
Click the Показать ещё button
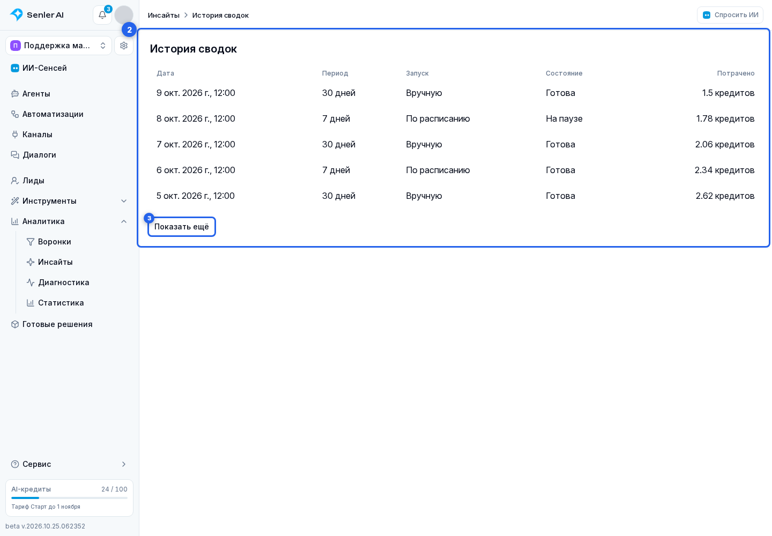coord(182,227)
